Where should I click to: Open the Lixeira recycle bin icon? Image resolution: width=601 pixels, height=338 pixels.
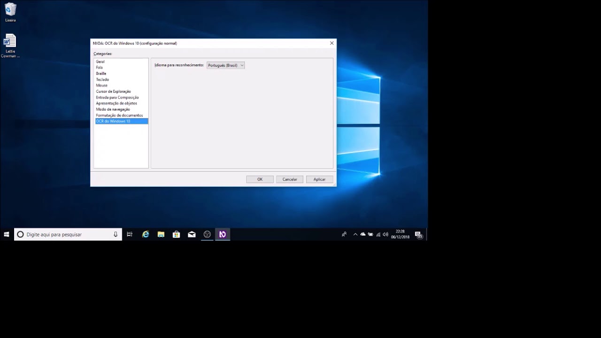click(x=10, y=12)
